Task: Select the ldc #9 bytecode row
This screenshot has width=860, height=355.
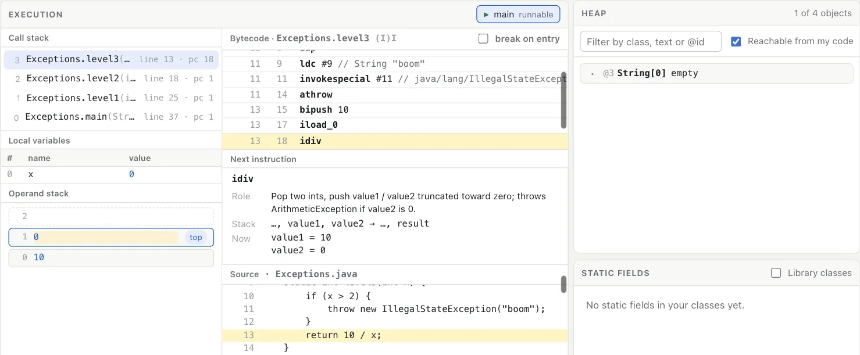Action: [395, 64]
